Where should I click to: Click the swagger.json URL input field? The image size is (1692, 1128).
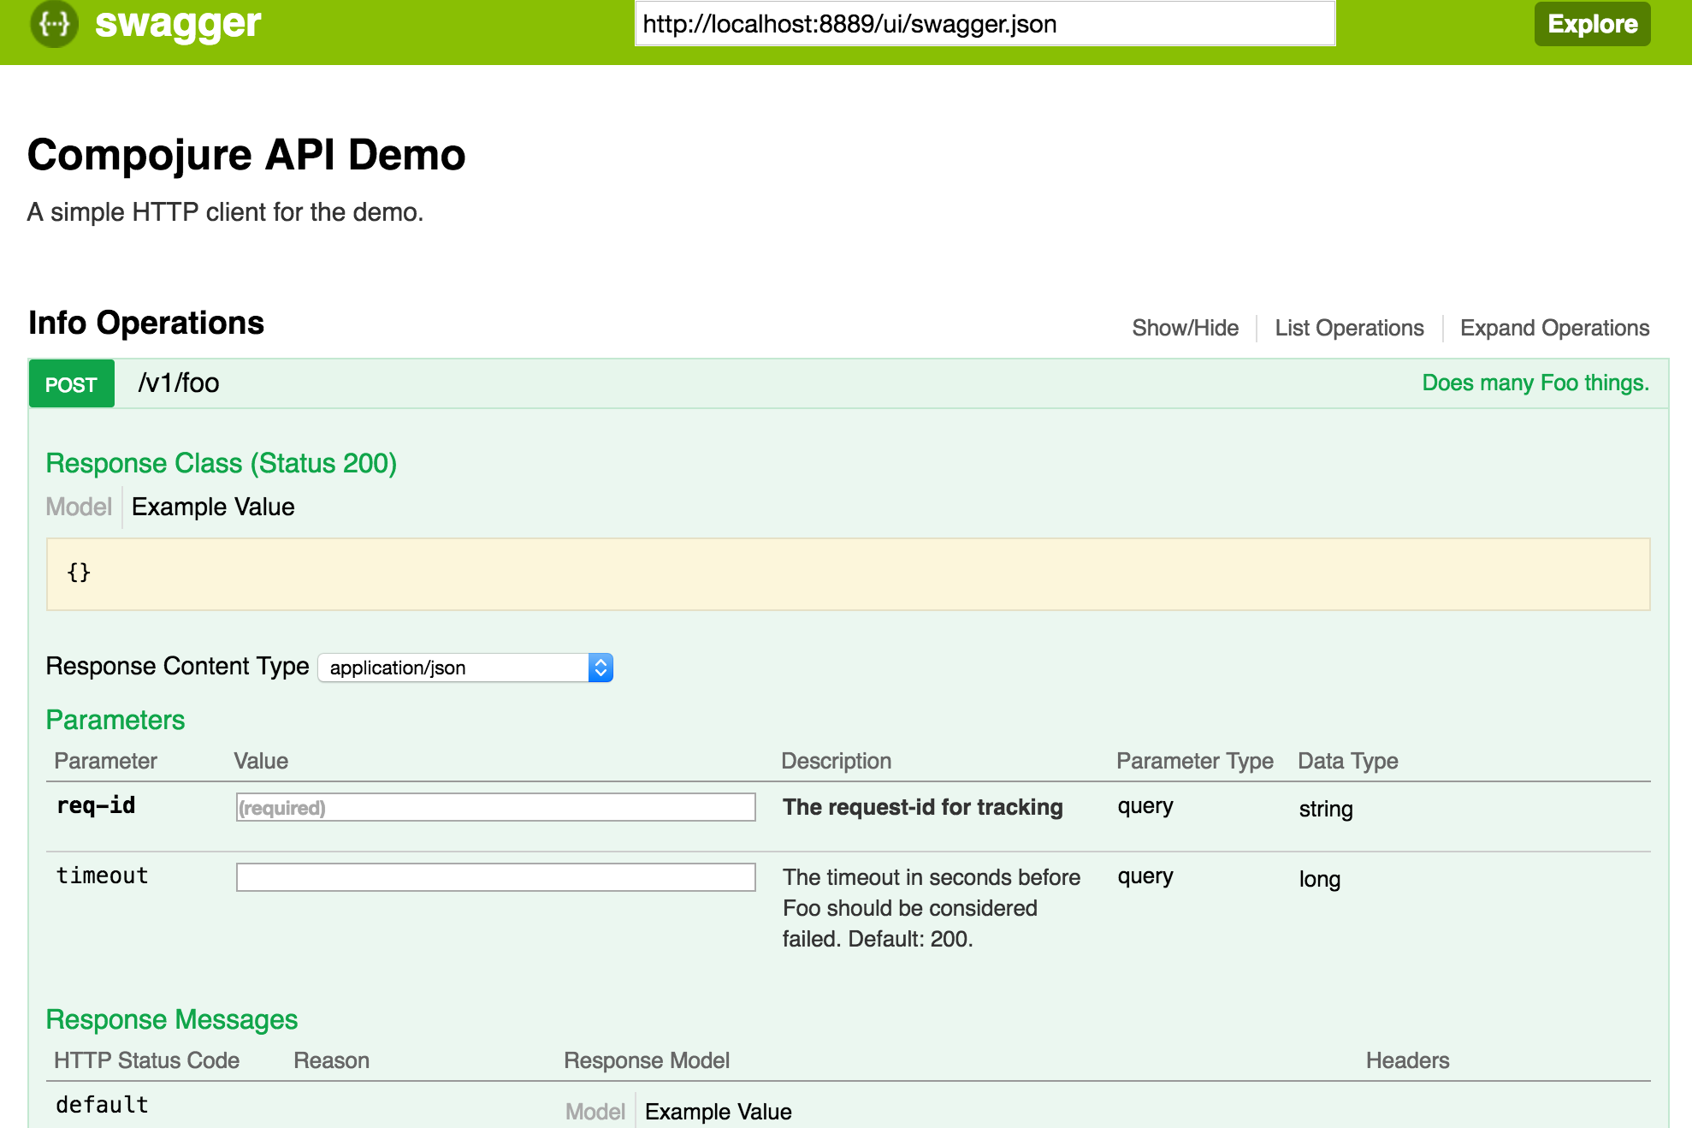984,24
